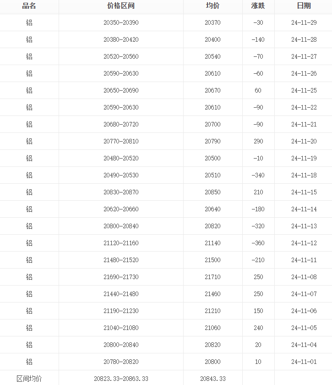Click the 区间均价 row label
Viewport: 332px width, 385px height.
coord(29,379)
